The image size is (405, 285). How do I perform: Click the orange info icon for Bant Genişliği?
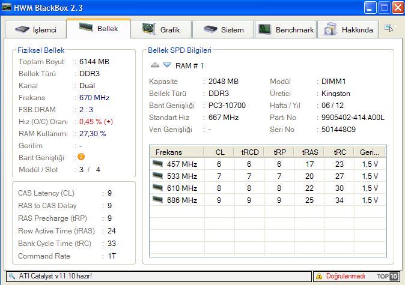[81, 157]
